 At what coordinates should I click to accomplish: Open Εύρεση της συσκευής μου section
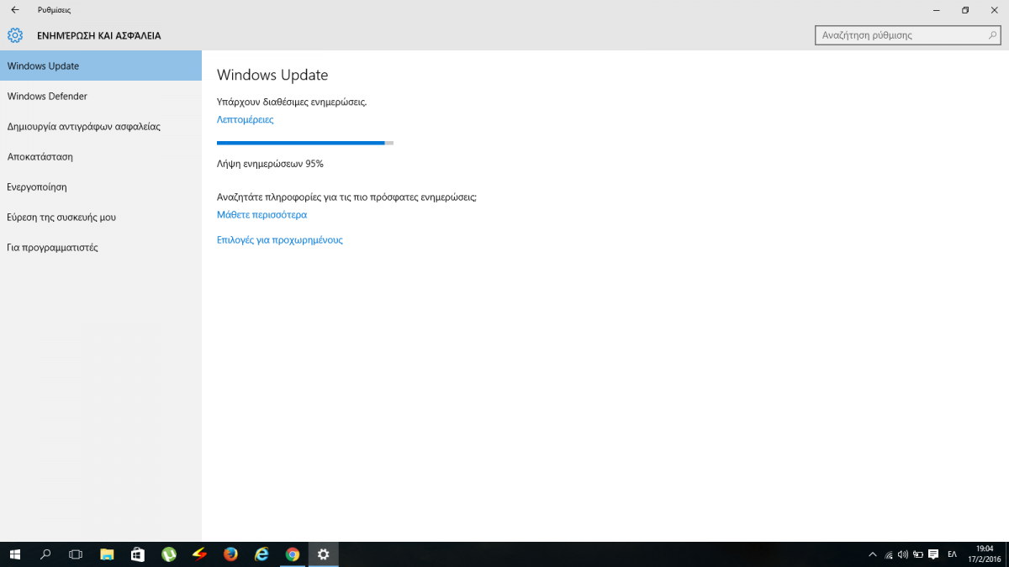tap(101, 217)
